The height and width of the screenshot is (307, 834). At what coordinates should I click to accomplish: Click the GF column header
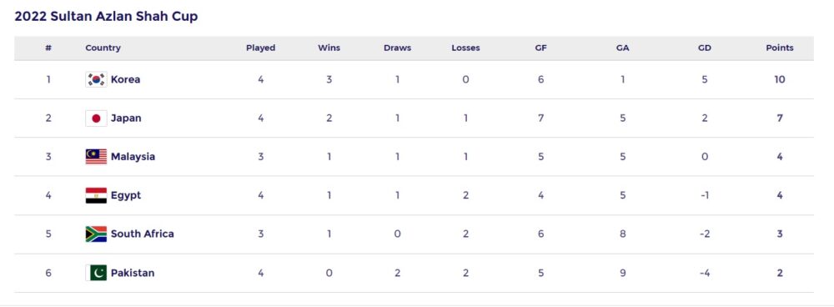(540, 48)
